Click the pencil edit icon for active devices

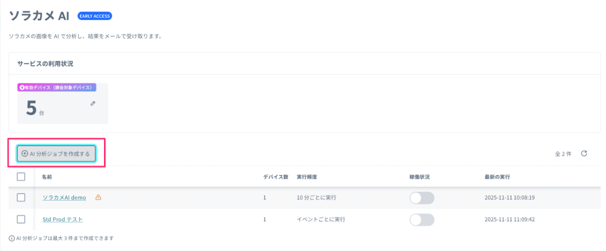[x=93, y=104]
